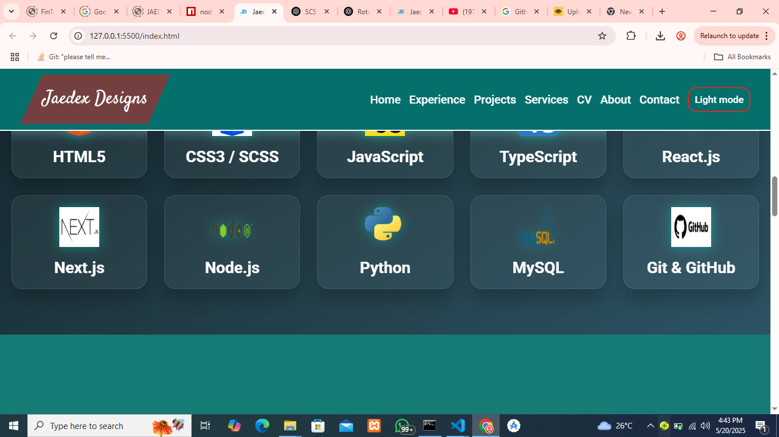
Task: Click the address bar URL field
Action: (x=342, y=36)
